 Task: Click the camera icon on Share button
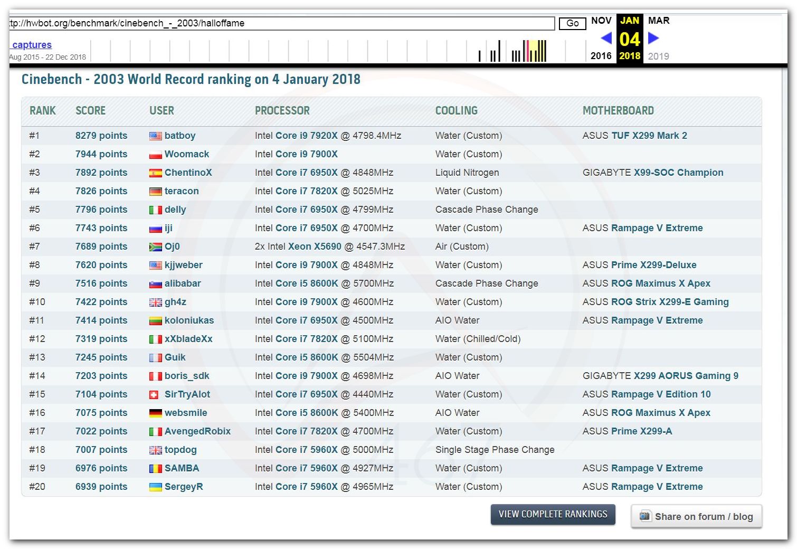[645, 516]
